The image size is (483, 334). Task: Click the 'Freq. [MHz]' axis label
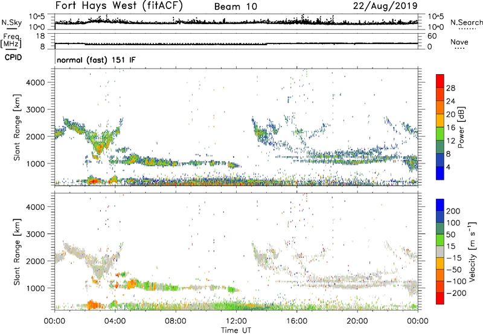[x=11, y=41]
